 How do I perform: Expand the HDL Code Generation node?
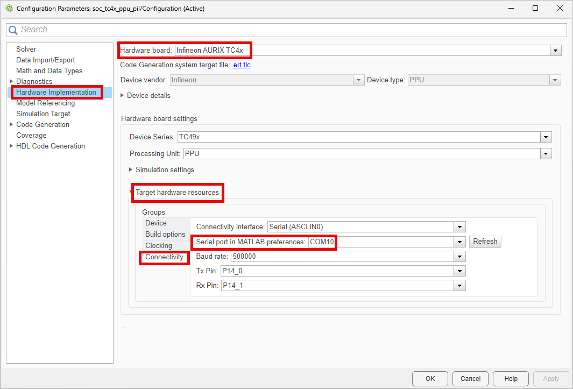click(12, 146)
